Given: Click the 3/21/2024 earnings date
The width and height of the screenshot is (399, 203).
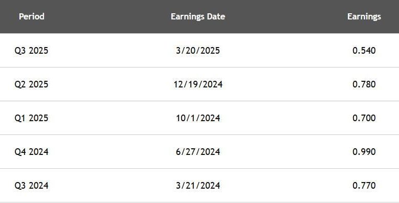Looking at the screenshot, I should [x=198, y=186].
